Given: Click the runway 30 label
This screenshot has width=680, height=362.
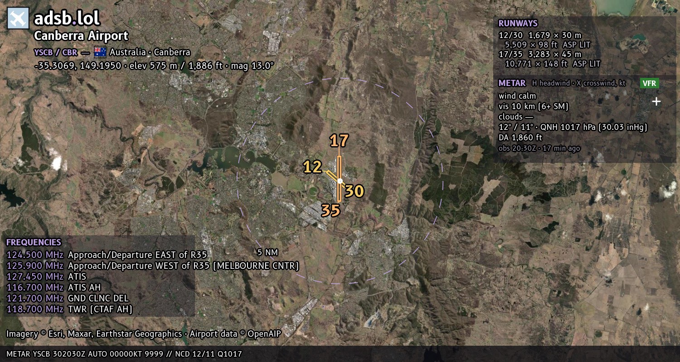Looking at the screenshot, I should tap(354, 191).
